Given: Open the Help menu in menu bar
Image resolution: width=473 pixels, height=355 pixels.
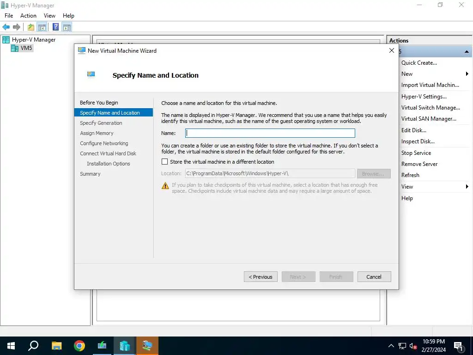Looking at the screenshot, I should tap(68, 16).
